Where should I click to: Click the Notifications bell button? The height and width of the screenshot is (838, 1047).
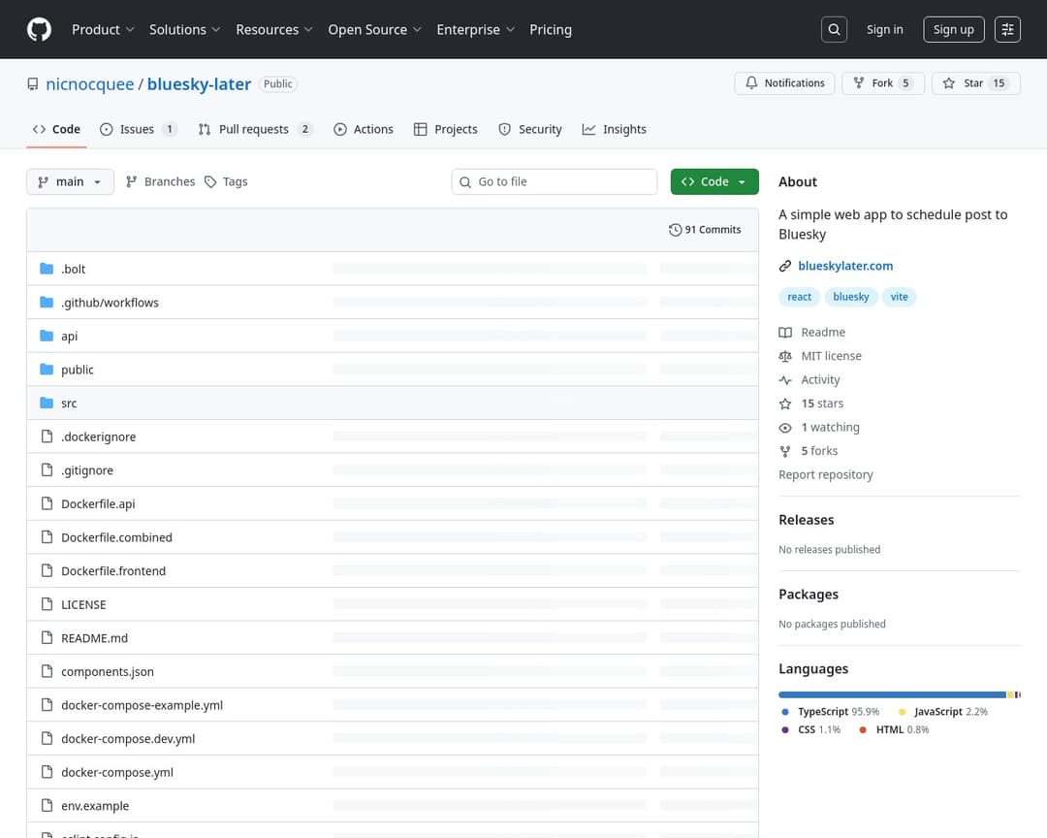click(x=785, y=83)
